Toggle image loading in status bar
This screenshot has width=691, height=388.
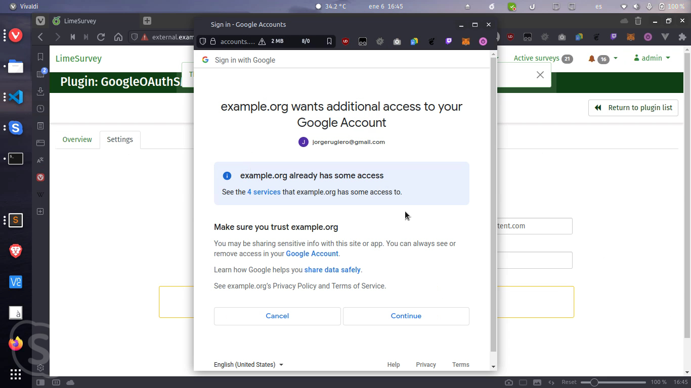(537, 382)
